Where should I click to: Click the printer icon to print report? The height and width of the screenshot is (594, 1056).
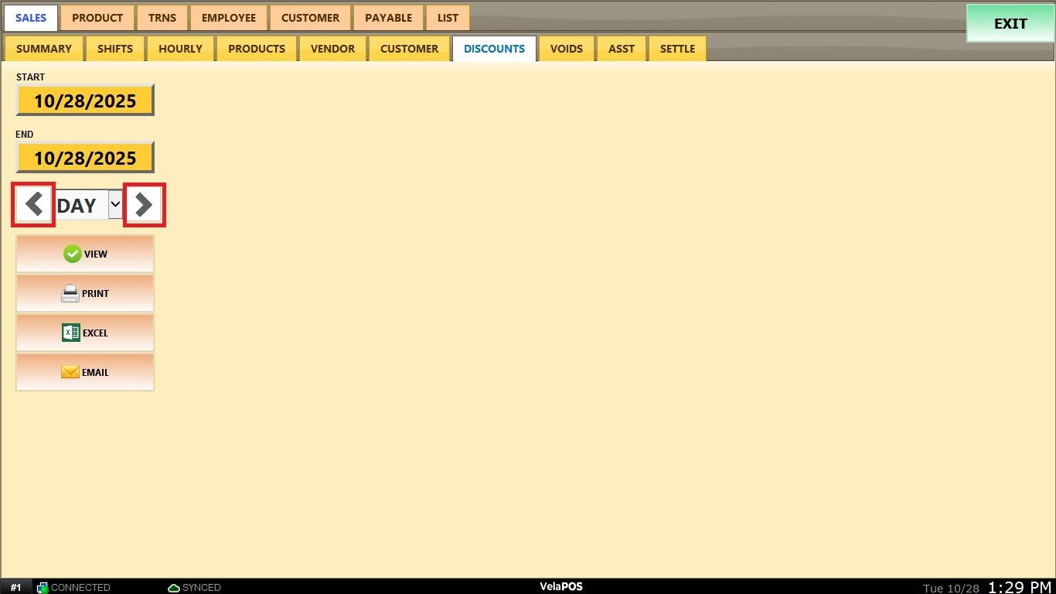point(70,294)
